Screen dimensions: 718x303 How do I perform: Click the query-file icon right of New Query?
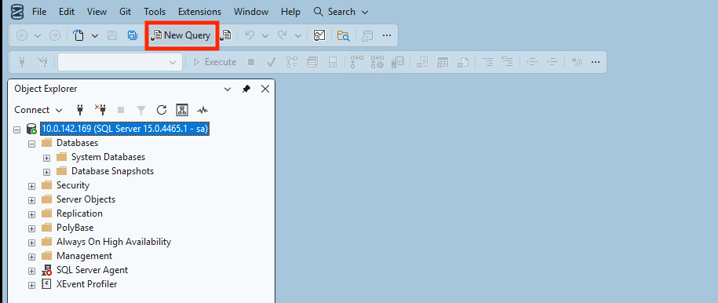pos(226,36)
